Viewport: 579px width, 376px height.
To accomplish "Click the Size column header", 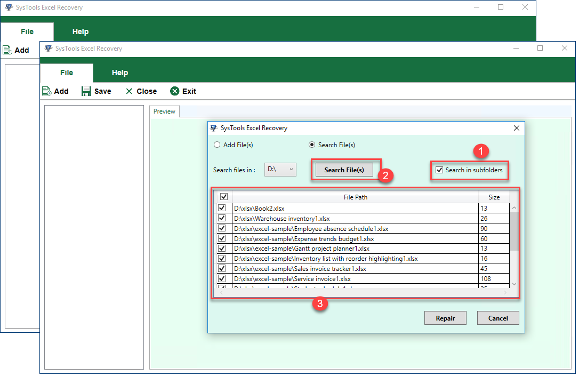I will click(x=494, y=197).
